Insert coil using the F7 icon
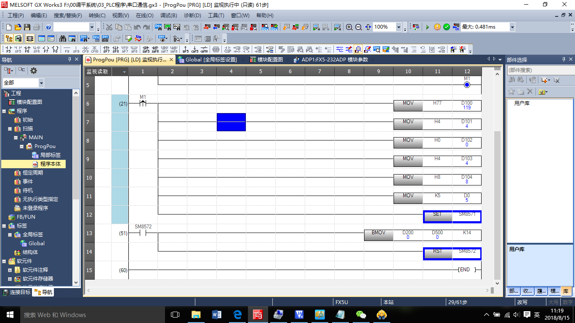This screenshot has height=323, width=575. 46,50
